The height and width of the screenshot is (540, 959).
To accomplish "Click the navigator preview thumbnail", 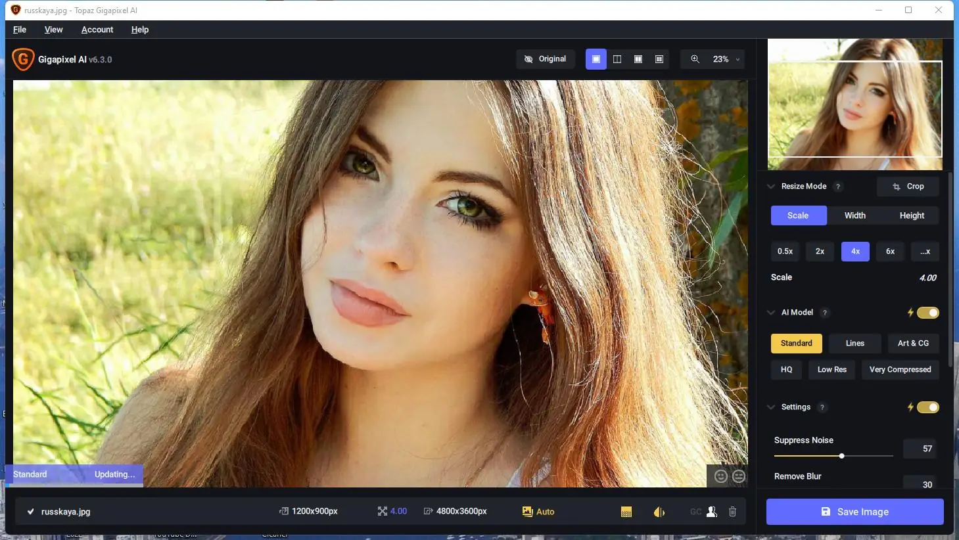I will (x=855, y=104).
